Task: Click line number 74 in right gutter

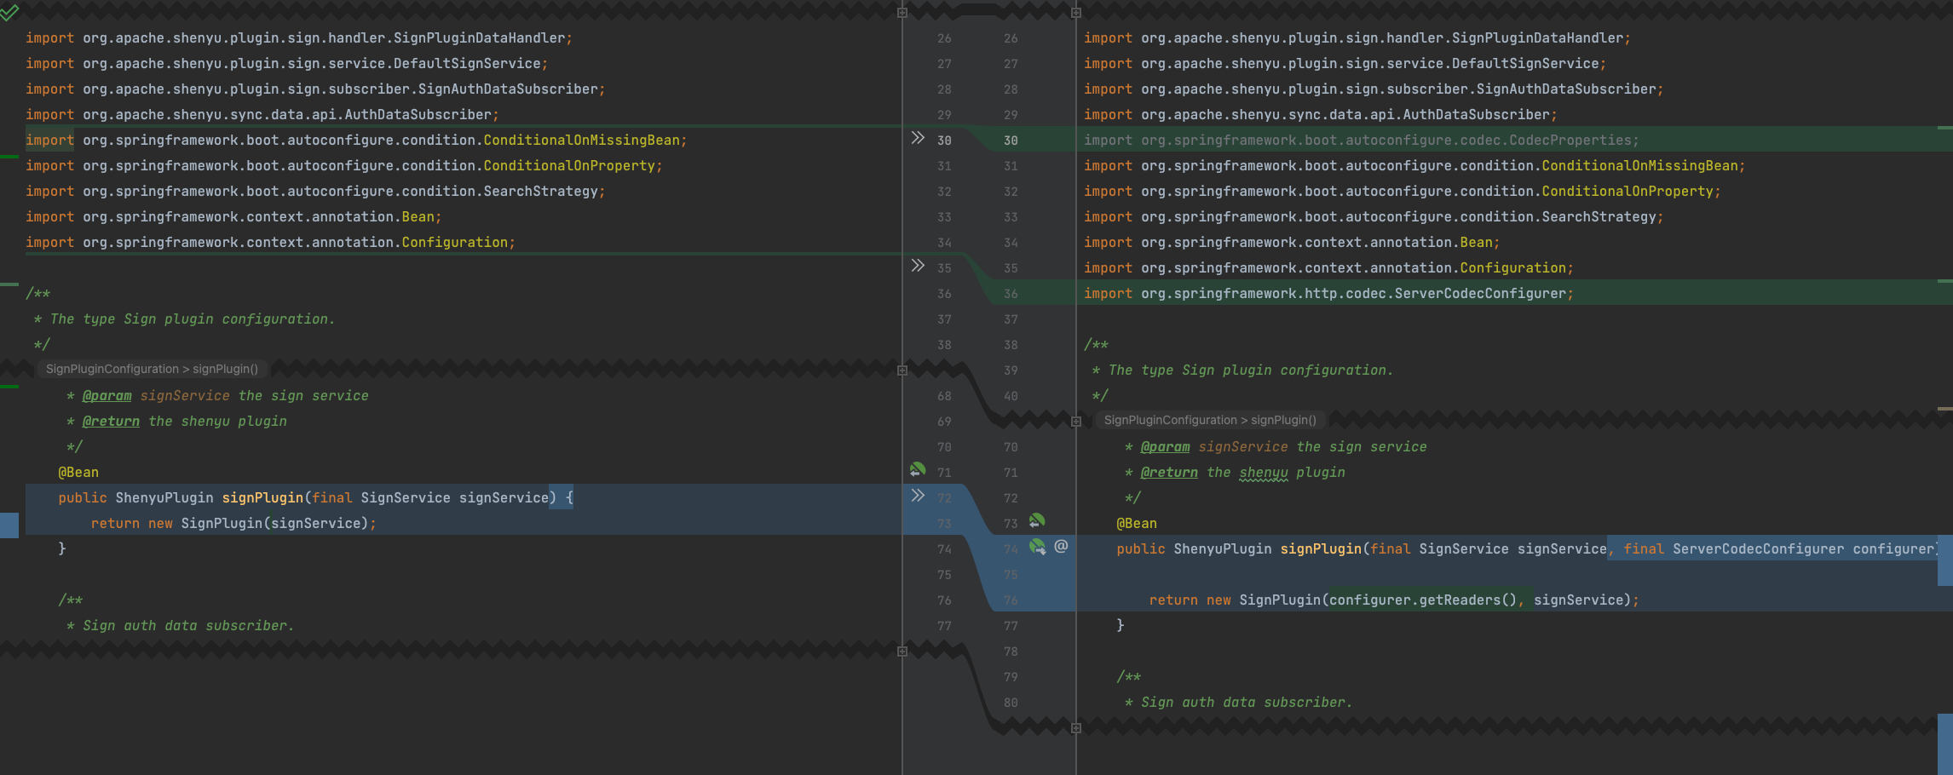Action: click(x=1010, y=549)
